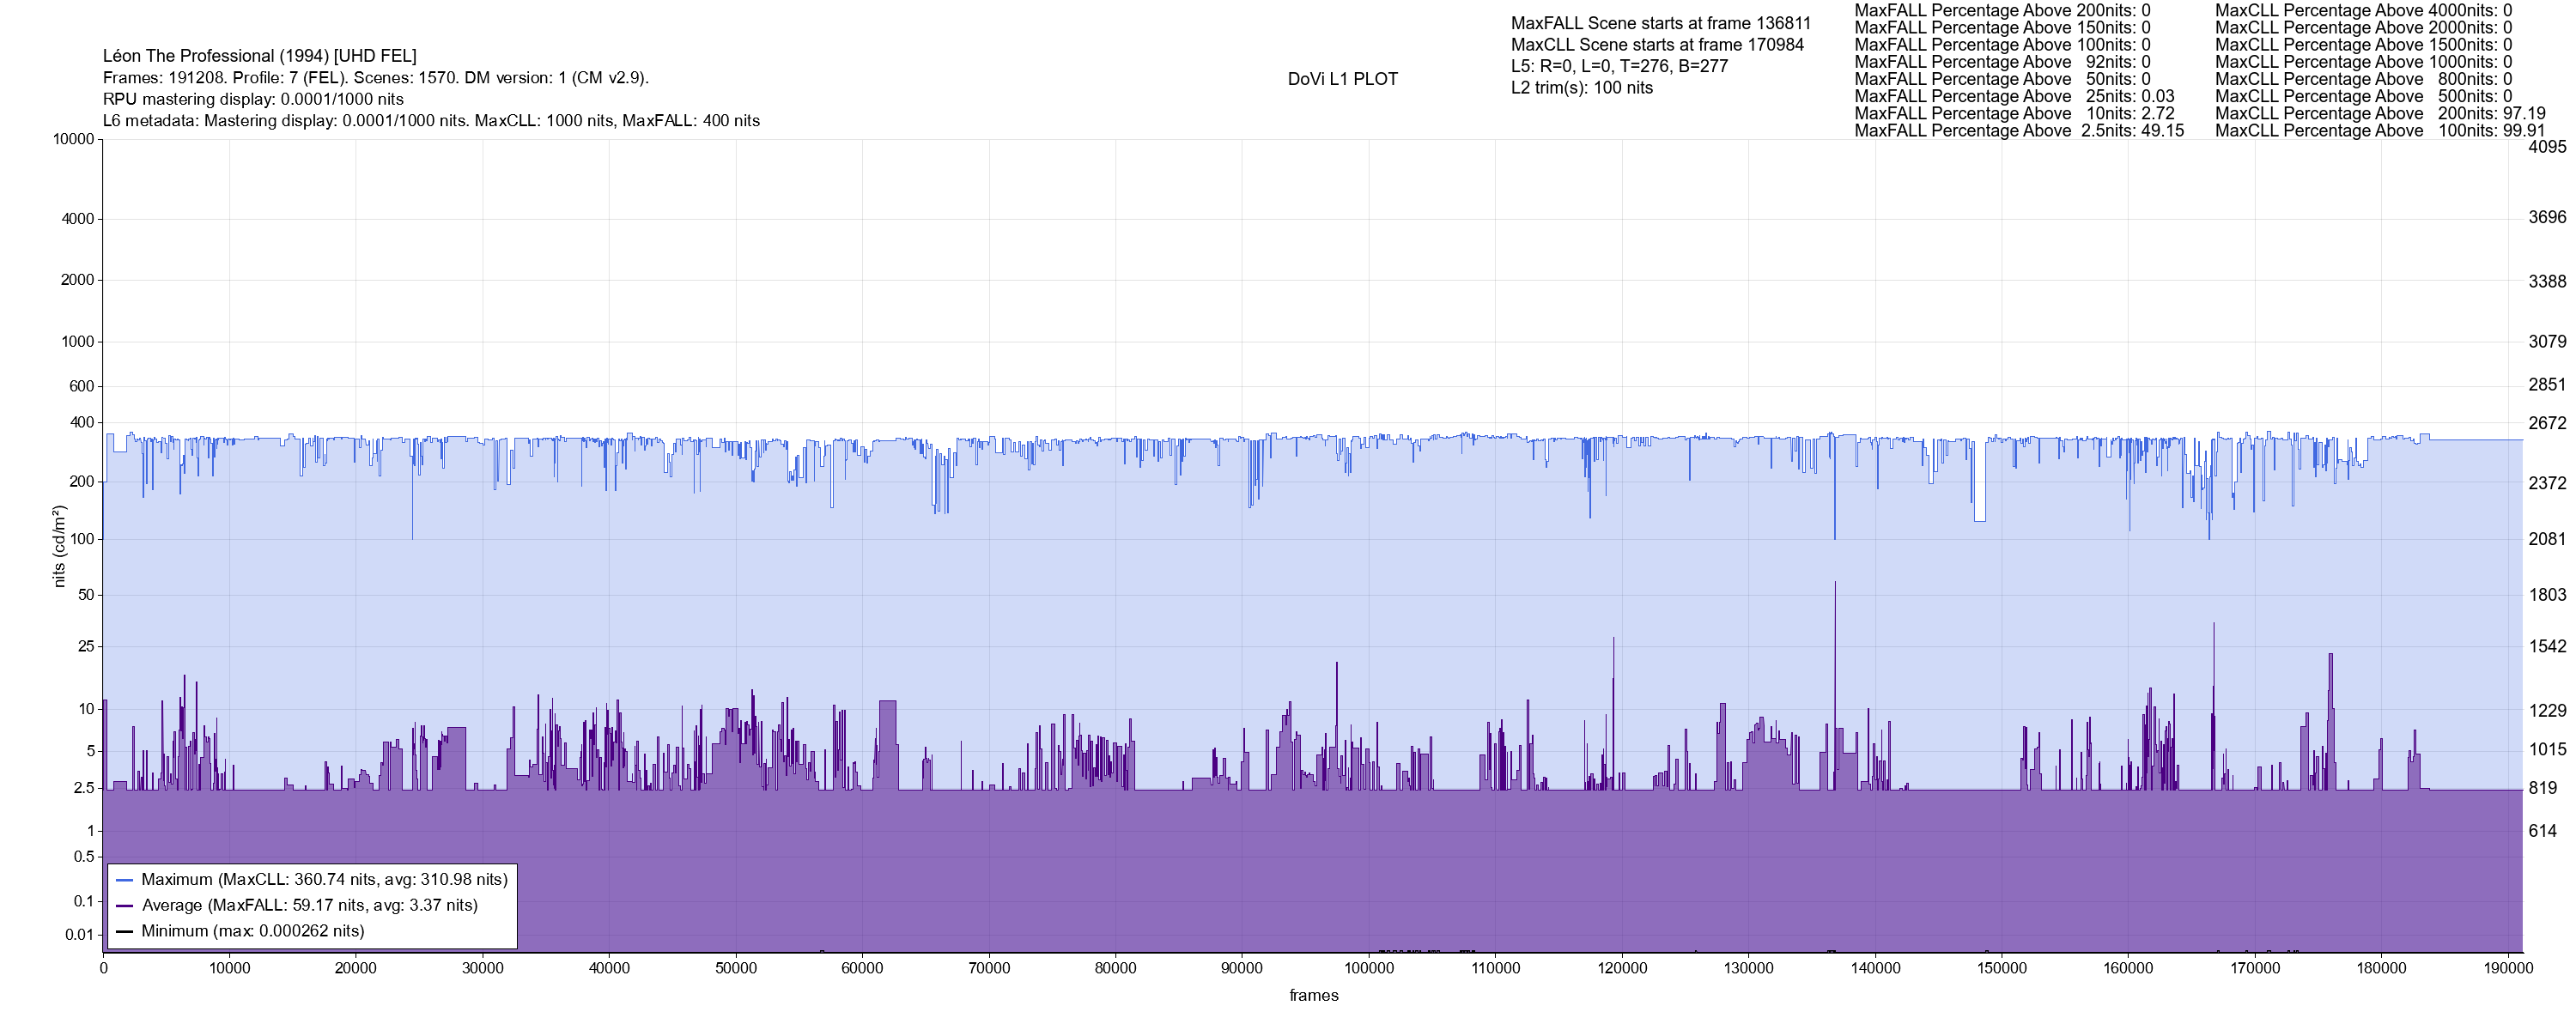Select the Maximum MaxCLL legend entry

point(324,880)
